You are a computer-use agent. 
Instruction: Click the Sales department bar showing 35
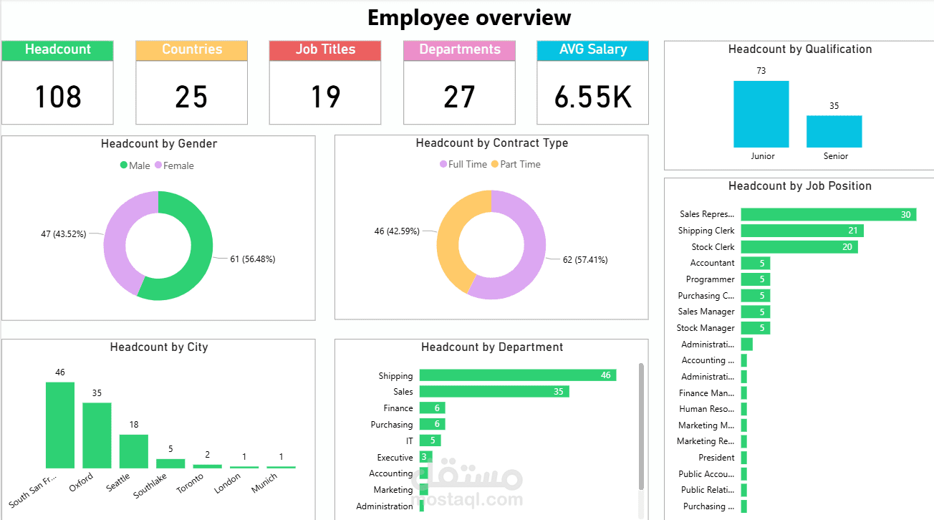[495, 391]
